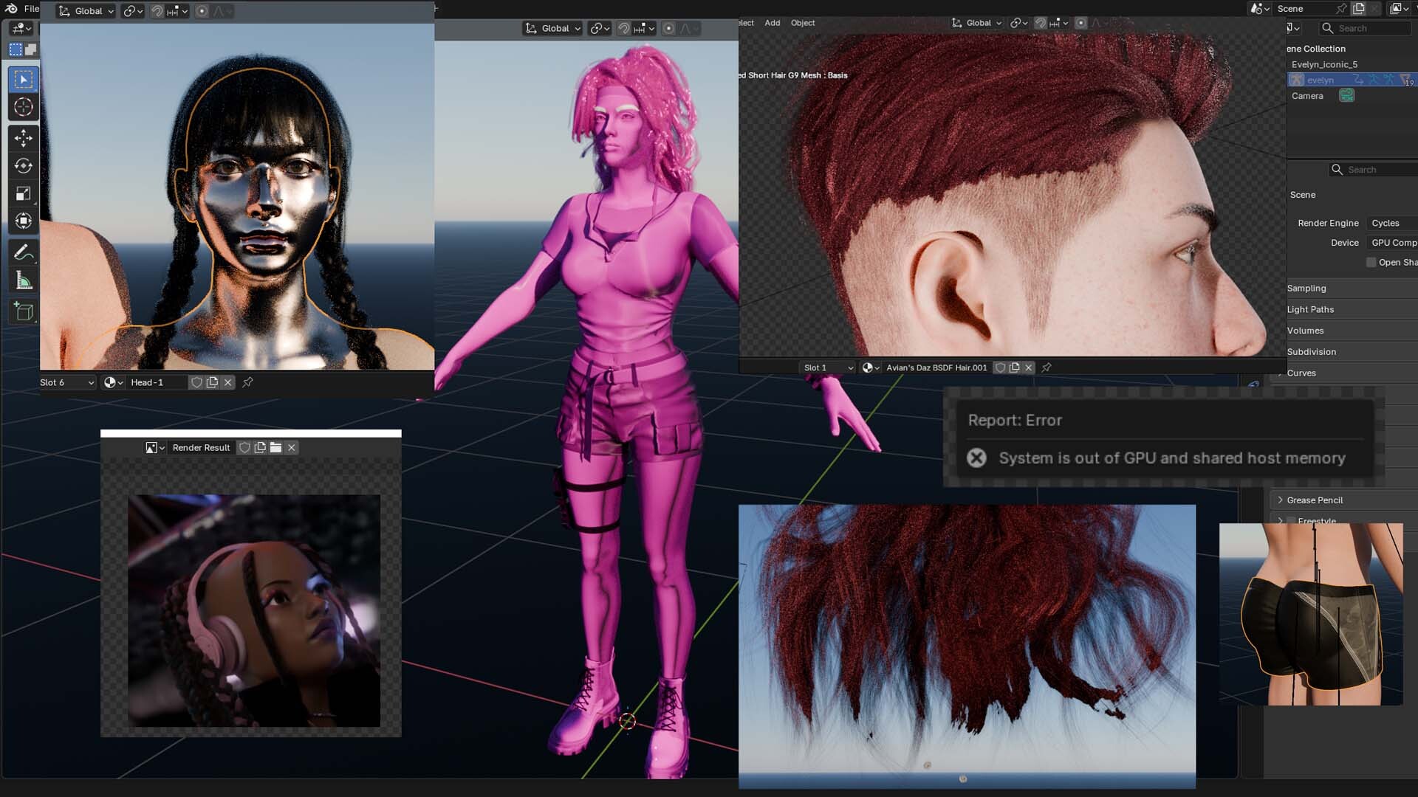
Task: Open image browser icon beside Render Result
Action: 154,447
